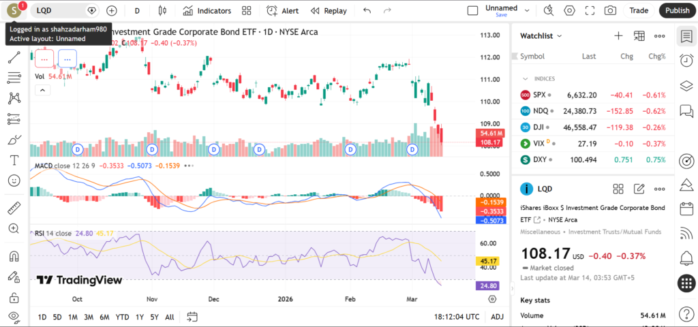Click the Trade button
The image size is (698, 327).
point(639,11)
